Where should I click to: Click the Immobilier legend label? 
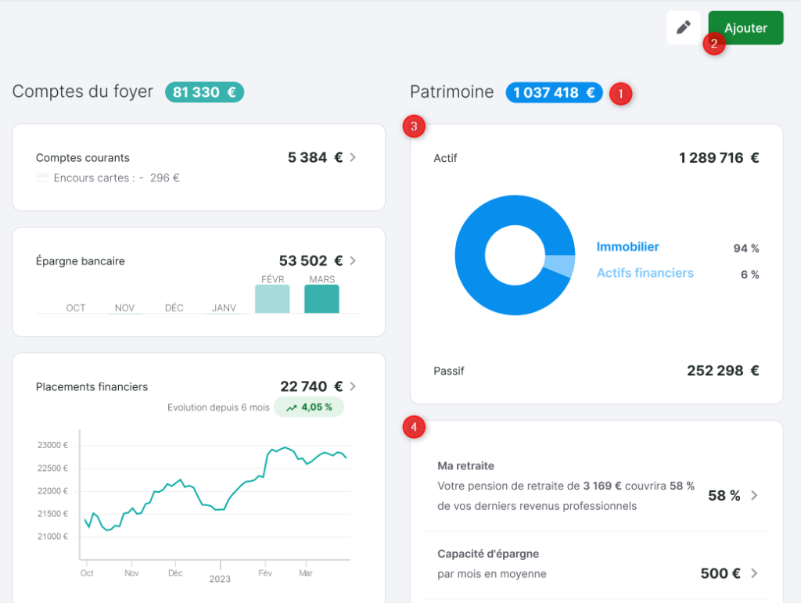pos(627,247)
